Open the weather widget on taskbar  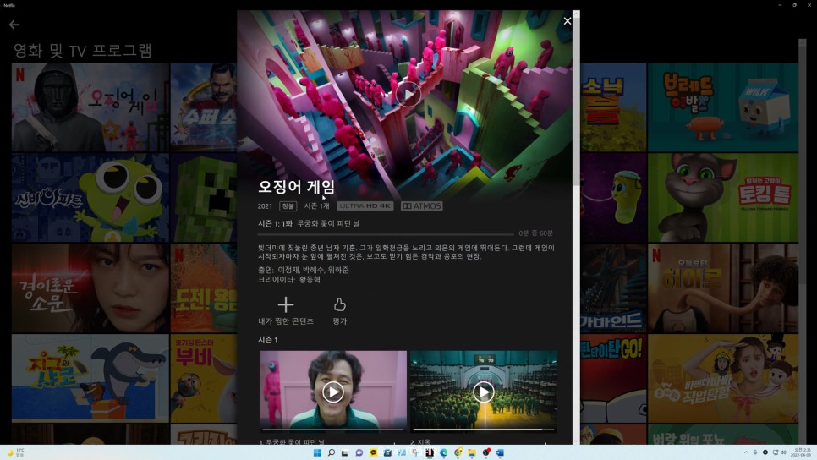[15, 452]
